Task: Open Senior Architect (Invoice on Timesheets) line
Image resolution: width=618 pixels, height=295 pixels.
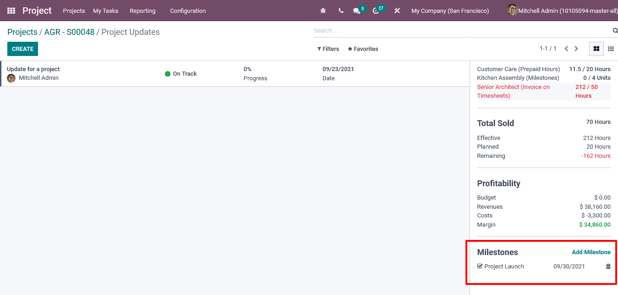Action: point(544,91)
